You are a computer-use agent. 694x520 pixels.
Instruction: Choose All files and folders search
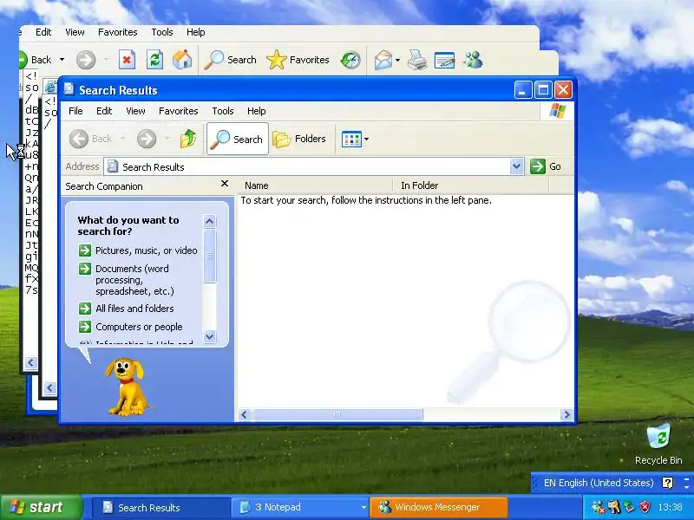click(126, 309)
